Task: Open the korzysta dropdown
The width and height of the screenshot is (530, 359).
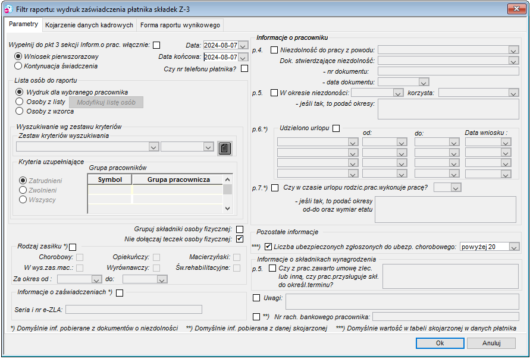Action: (513, 93)
